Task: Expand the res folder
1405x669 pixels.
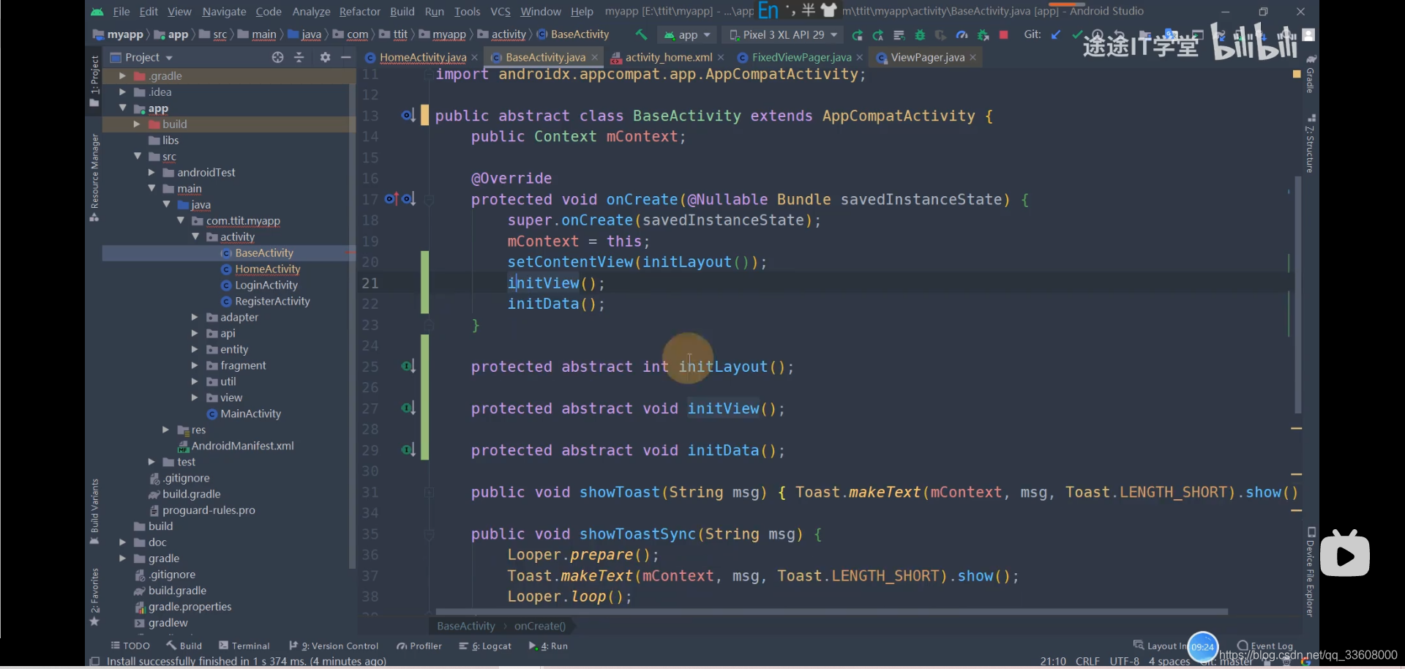Action: pyautogui.click(x=166, y=430)
